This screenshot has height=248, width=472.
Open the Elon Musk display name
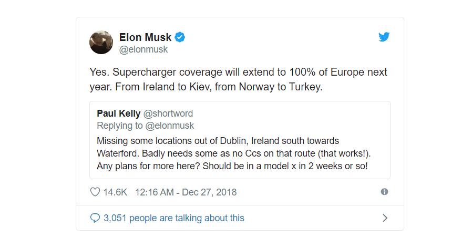(146, 37)
